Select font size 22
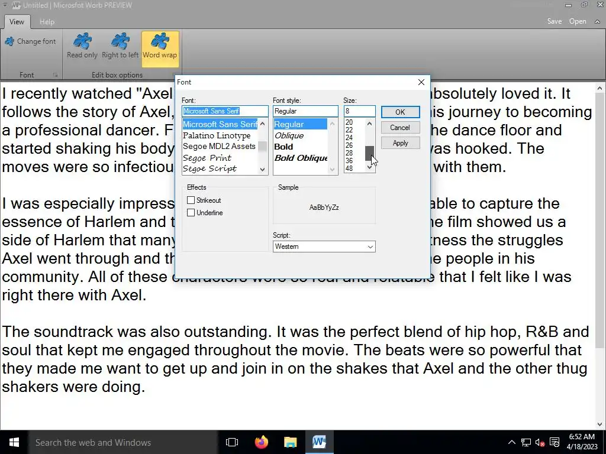 349,130
